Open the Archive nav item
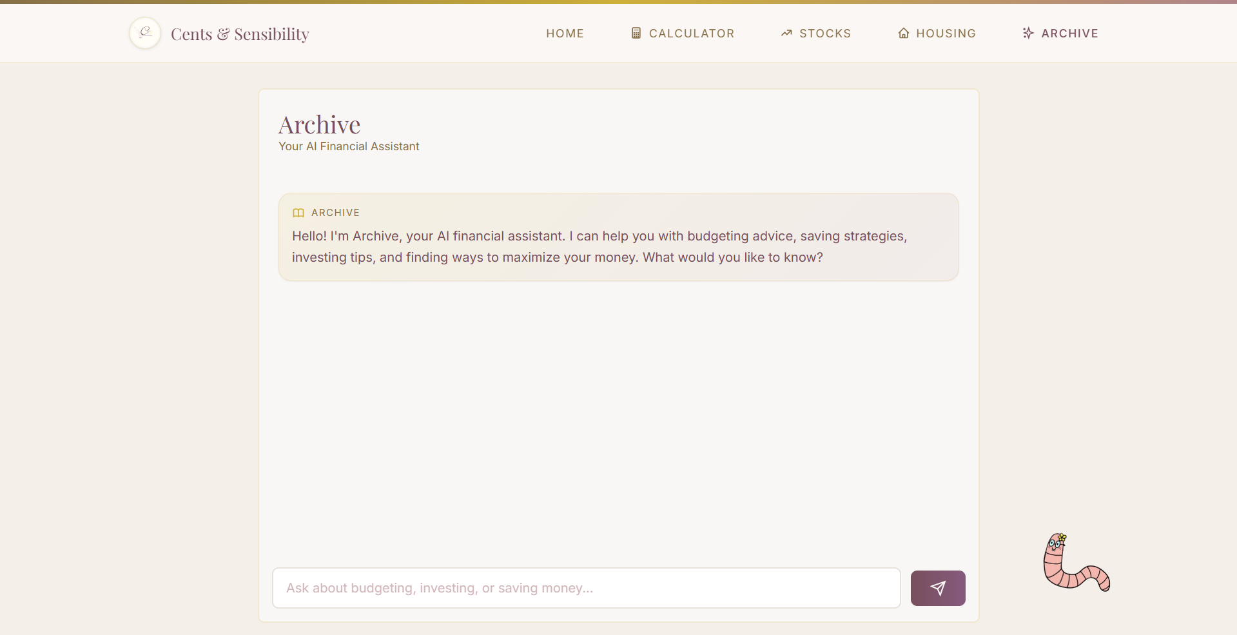Viewport: 1237px width, 635px height. 1060,34
